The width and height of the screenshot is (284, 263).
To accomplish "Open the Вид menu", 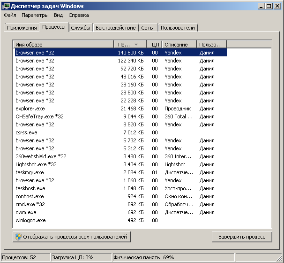I will click(58, 15).
